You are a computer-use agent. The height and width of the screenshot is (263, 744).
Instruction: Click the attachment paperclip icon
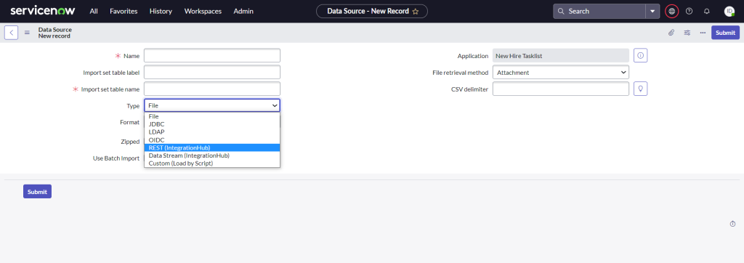coord(671,33)
